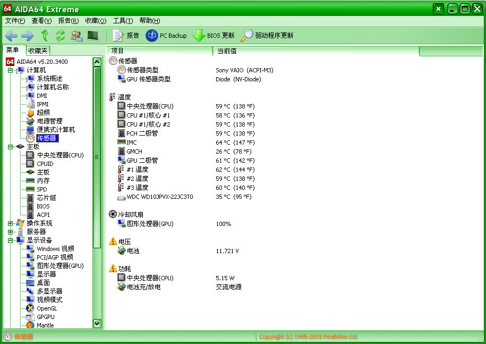The image size is (486, 344).
Task: Click the green up arrow toolbar icon
Action: point(45,36)
